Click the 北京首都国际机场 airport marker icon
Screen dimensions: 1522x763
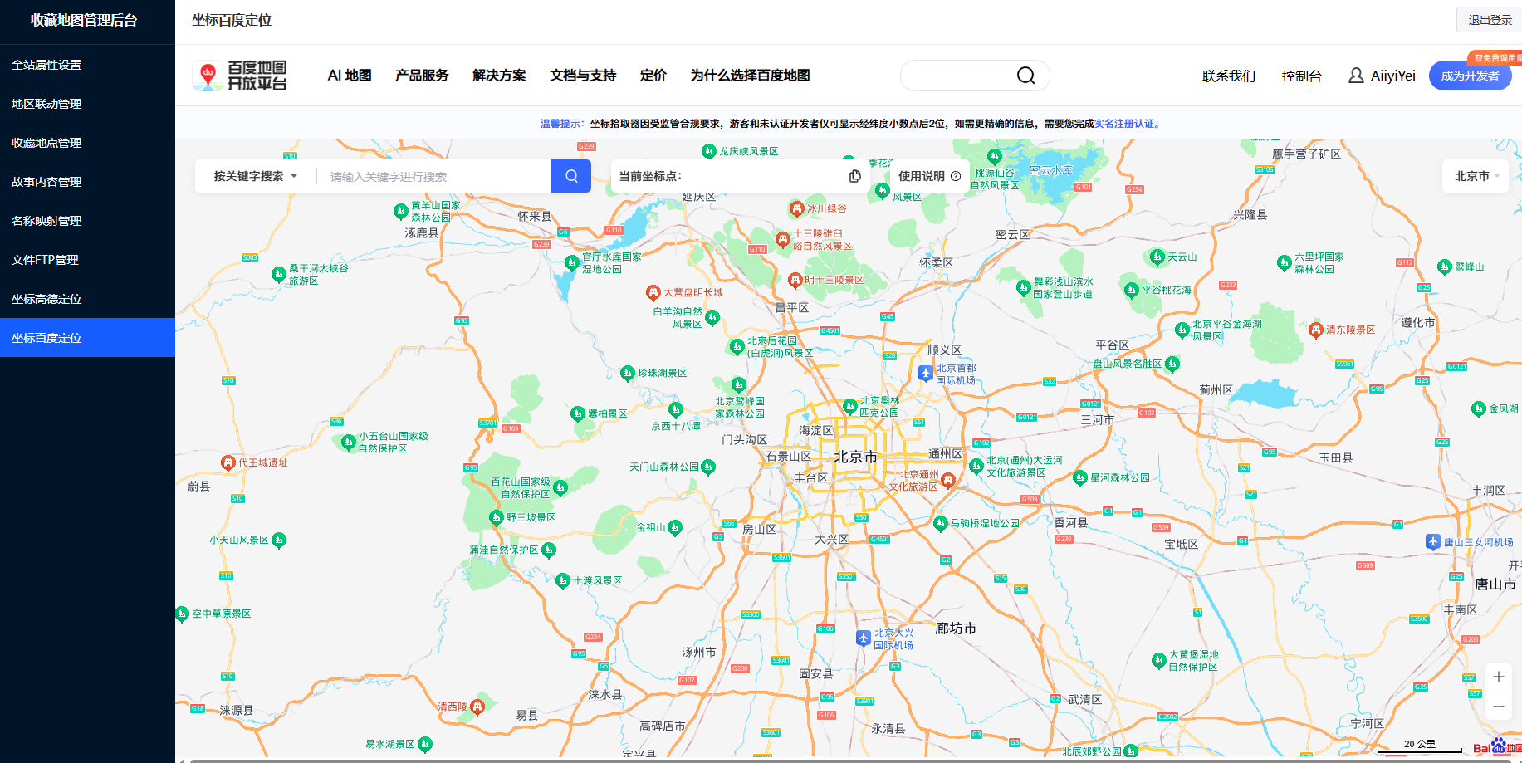point(926,374)
